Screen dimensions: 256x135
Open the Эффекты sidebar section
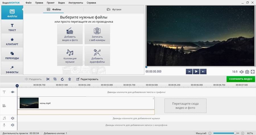click(12, 69)
